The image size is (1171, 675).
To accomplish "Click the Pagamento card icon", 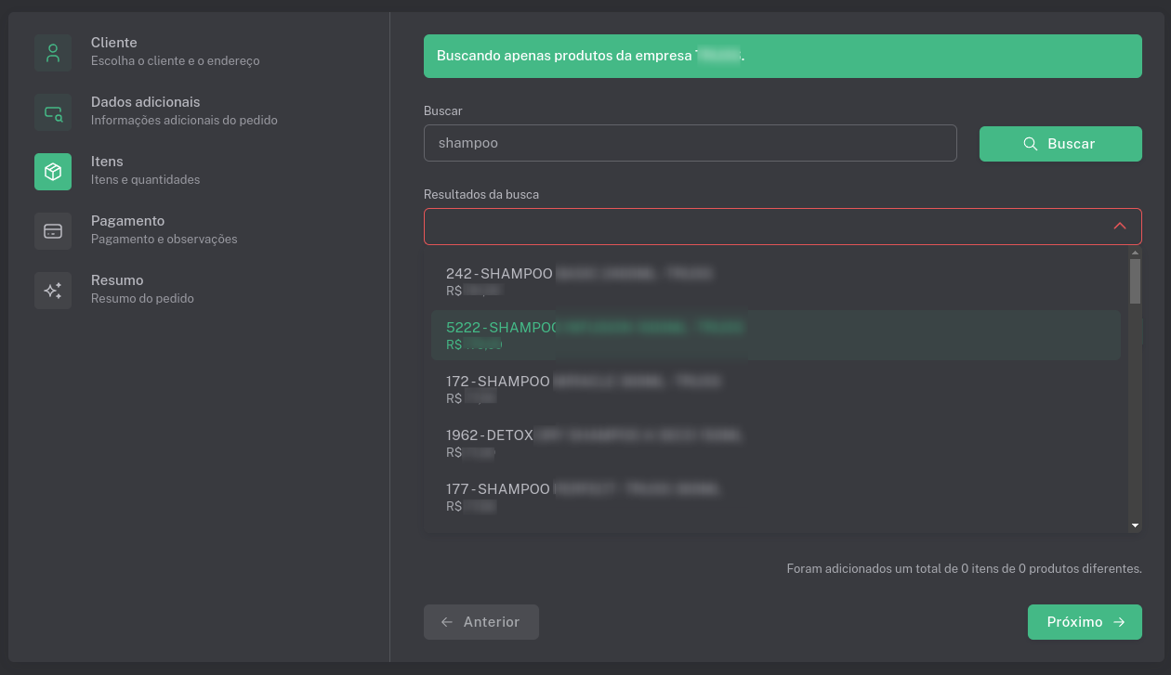I will tap(53, 231).
